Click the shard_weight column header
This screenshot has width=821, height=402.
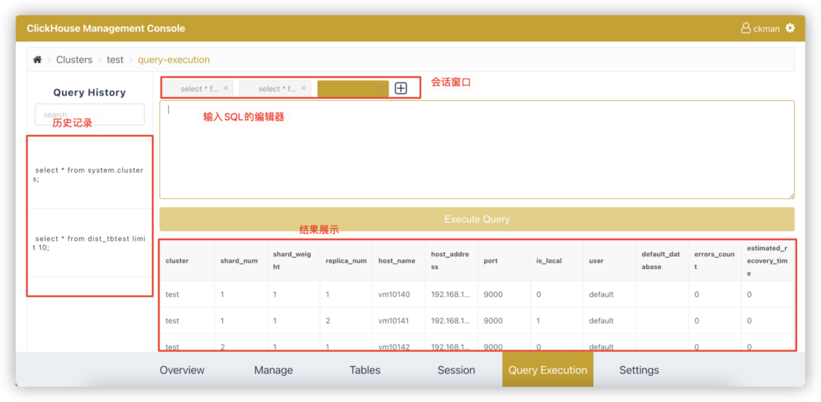(292, 261)
